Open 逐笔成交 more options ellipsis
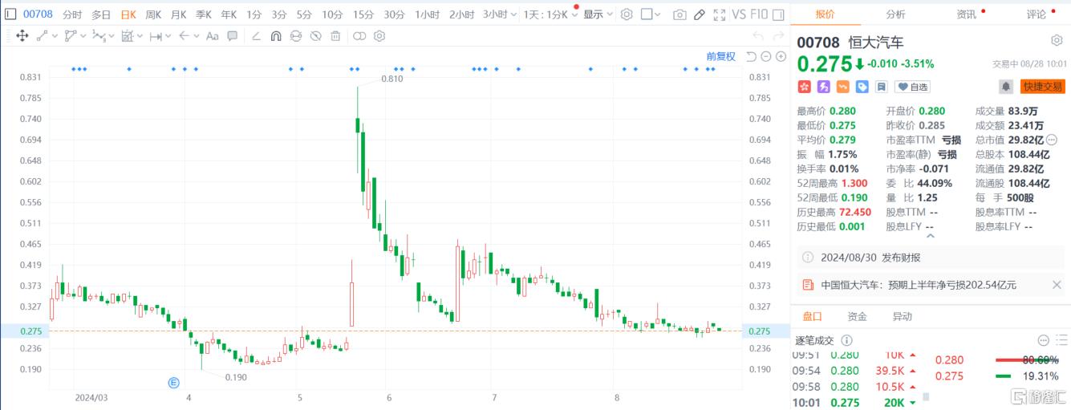This screenshot has height=410, width=1071. click(x=1044, y=340)
